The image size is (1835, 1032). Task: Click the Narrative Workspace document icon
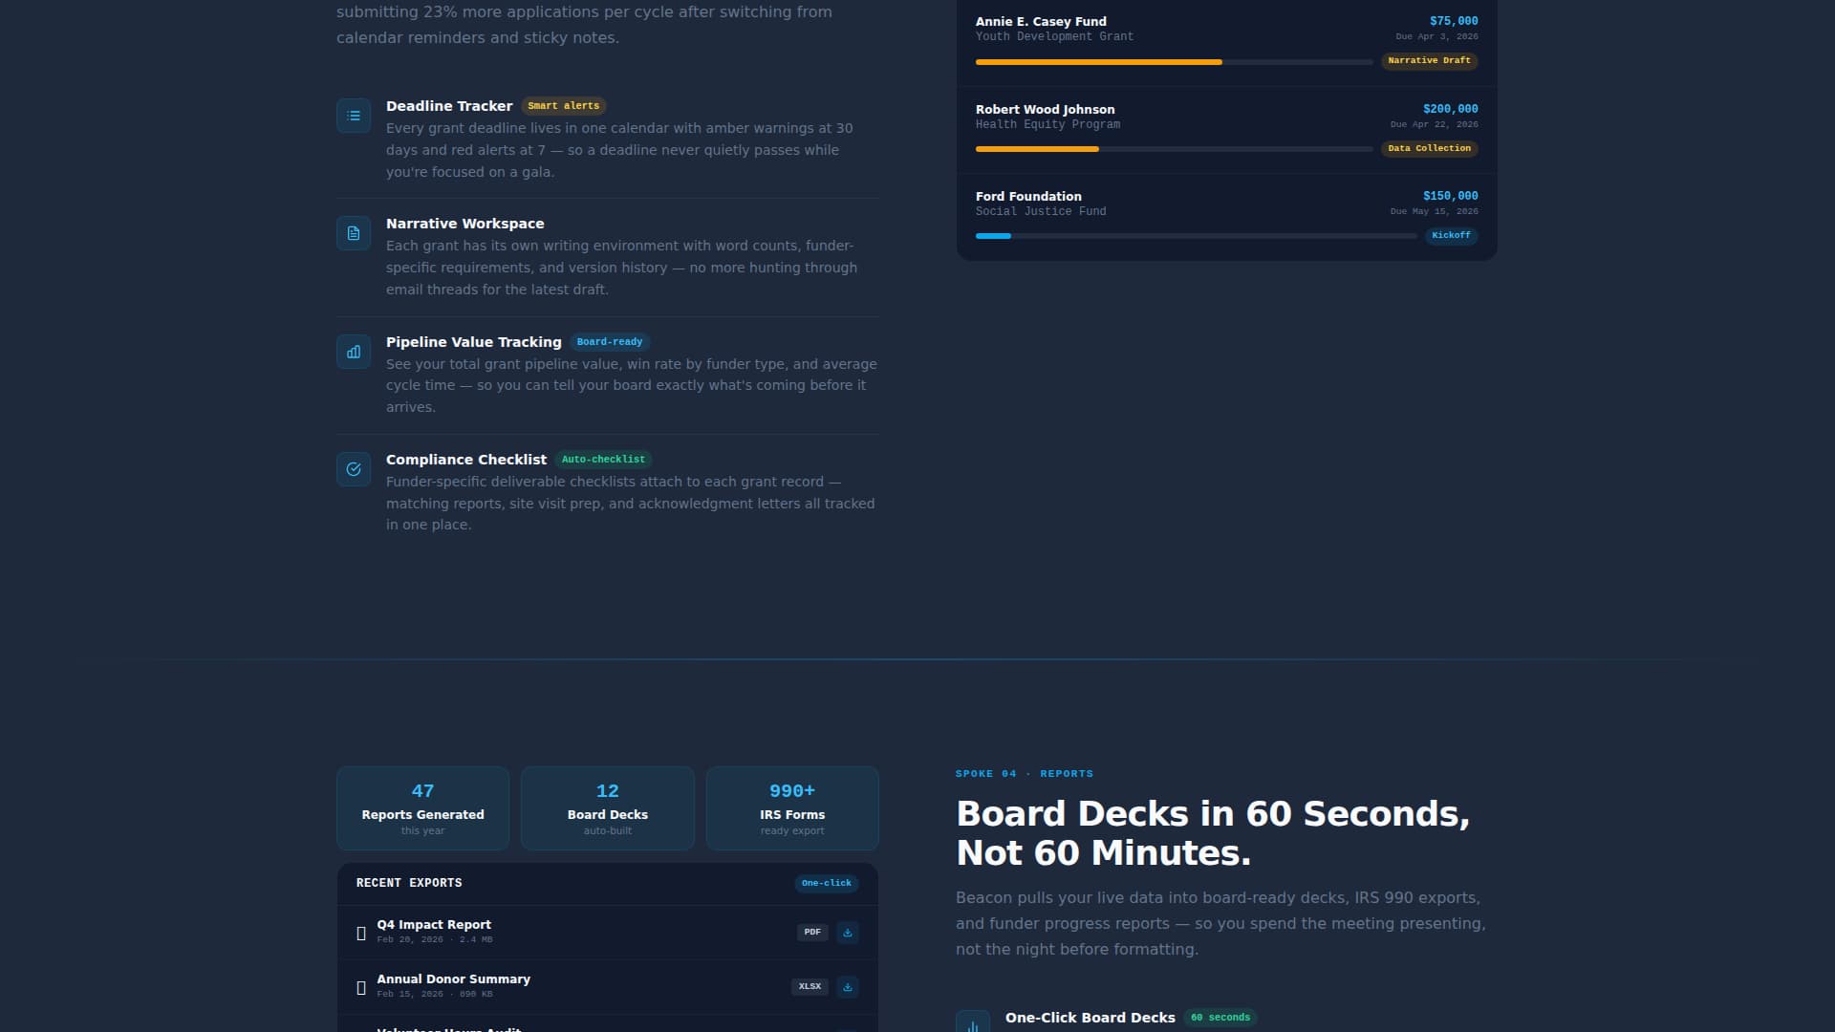(354, 233)
